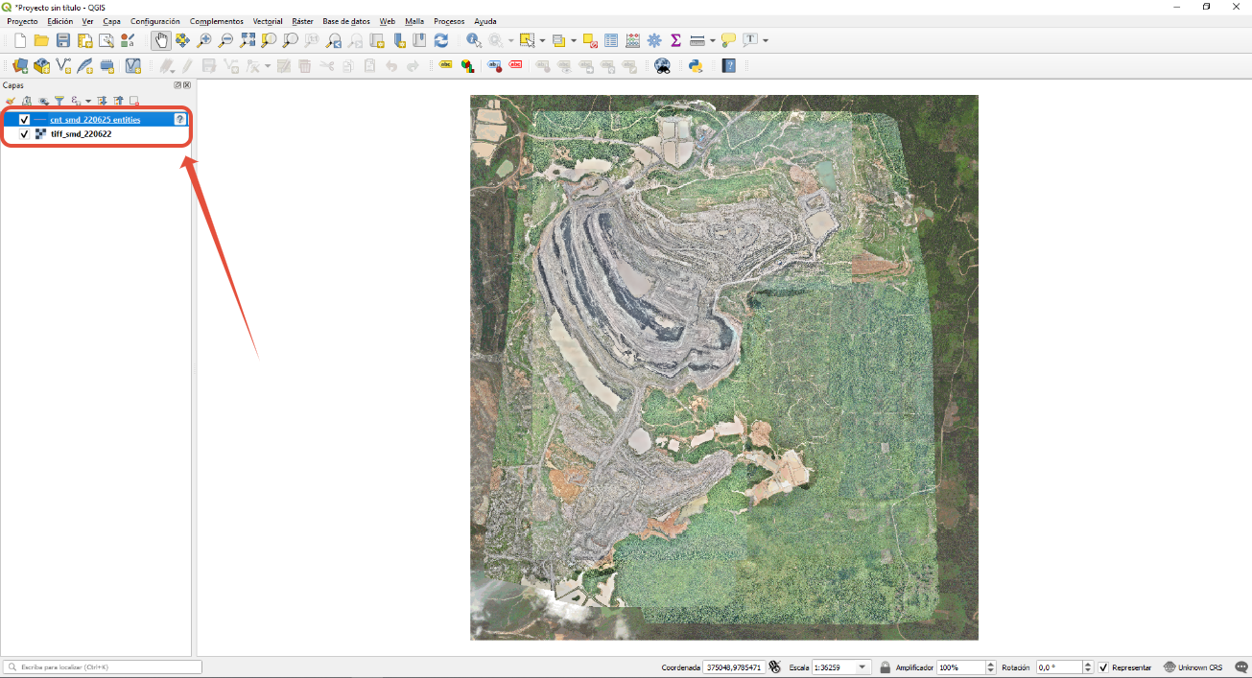Image resolution: width=1252 pixels, height=678 pixels.
Task: Open the Complementos menu
Action: [216, 21]
